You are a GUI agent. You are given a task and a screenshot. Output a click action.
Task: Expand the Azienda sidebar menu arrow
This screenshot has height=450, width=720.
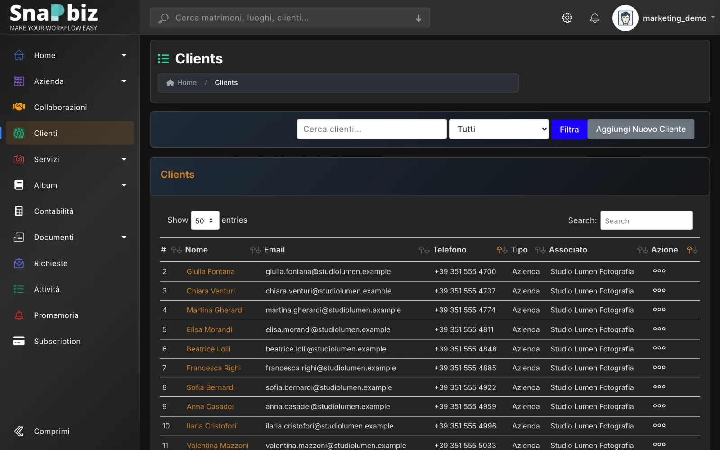point(124,81)
